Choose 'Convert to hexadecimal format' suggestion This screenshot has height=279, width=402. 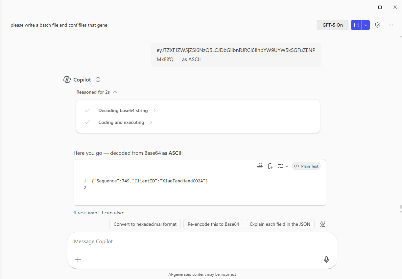(x=145, y=224)
